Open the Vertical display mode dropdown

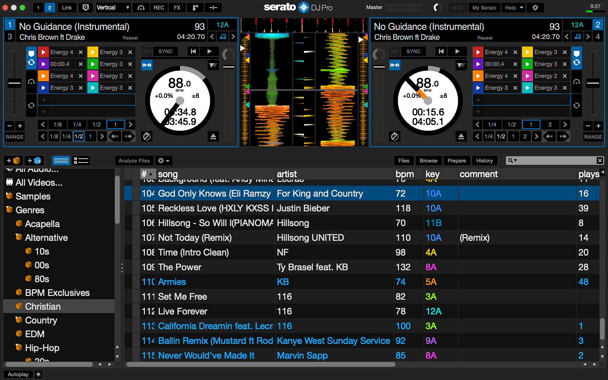click(113, 7)
